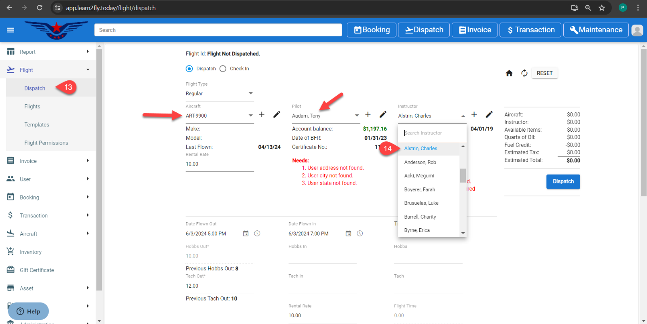Open the Date Flown In clock picker
The width and height of the screenshot is (647, 324).
click(x=360, y=234)
